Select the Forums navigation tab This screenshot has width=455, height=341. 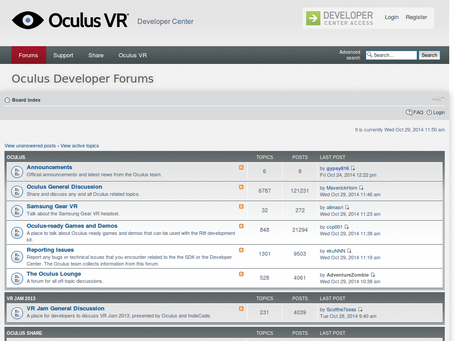click(x=28, y=55)
